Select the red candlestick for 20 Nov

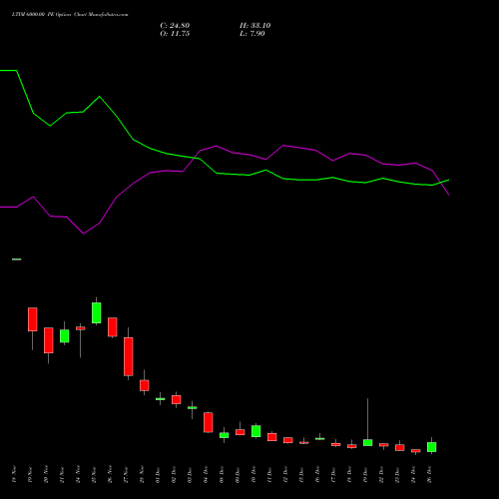pos(49,340)
